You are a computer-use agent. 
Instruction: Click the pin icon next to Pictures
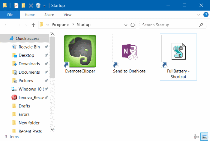pos(46,81)
